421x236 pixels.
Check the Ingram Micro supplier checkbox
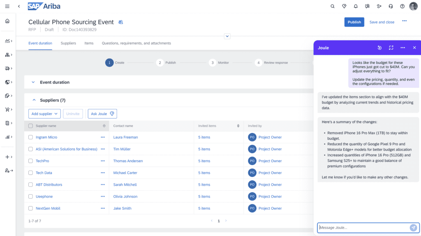click(30, 137)
